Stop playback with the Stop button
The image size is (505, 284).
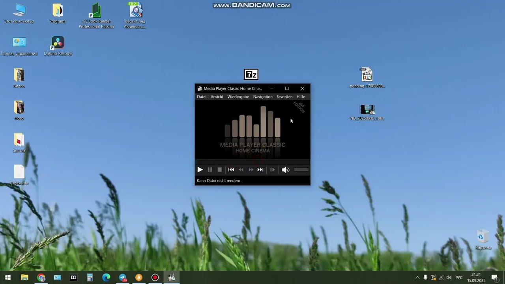click(x=220, y=170)
